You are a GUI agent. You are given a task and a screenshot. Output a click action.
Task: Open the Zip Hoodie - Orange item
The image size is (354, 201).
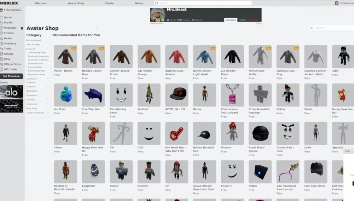tap(149, 57)
